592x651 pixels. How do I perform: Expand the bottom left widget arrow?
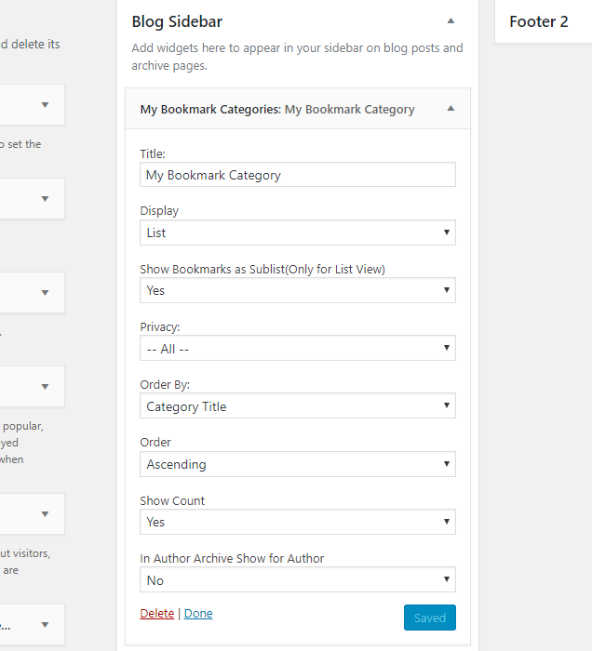point(45,625)
